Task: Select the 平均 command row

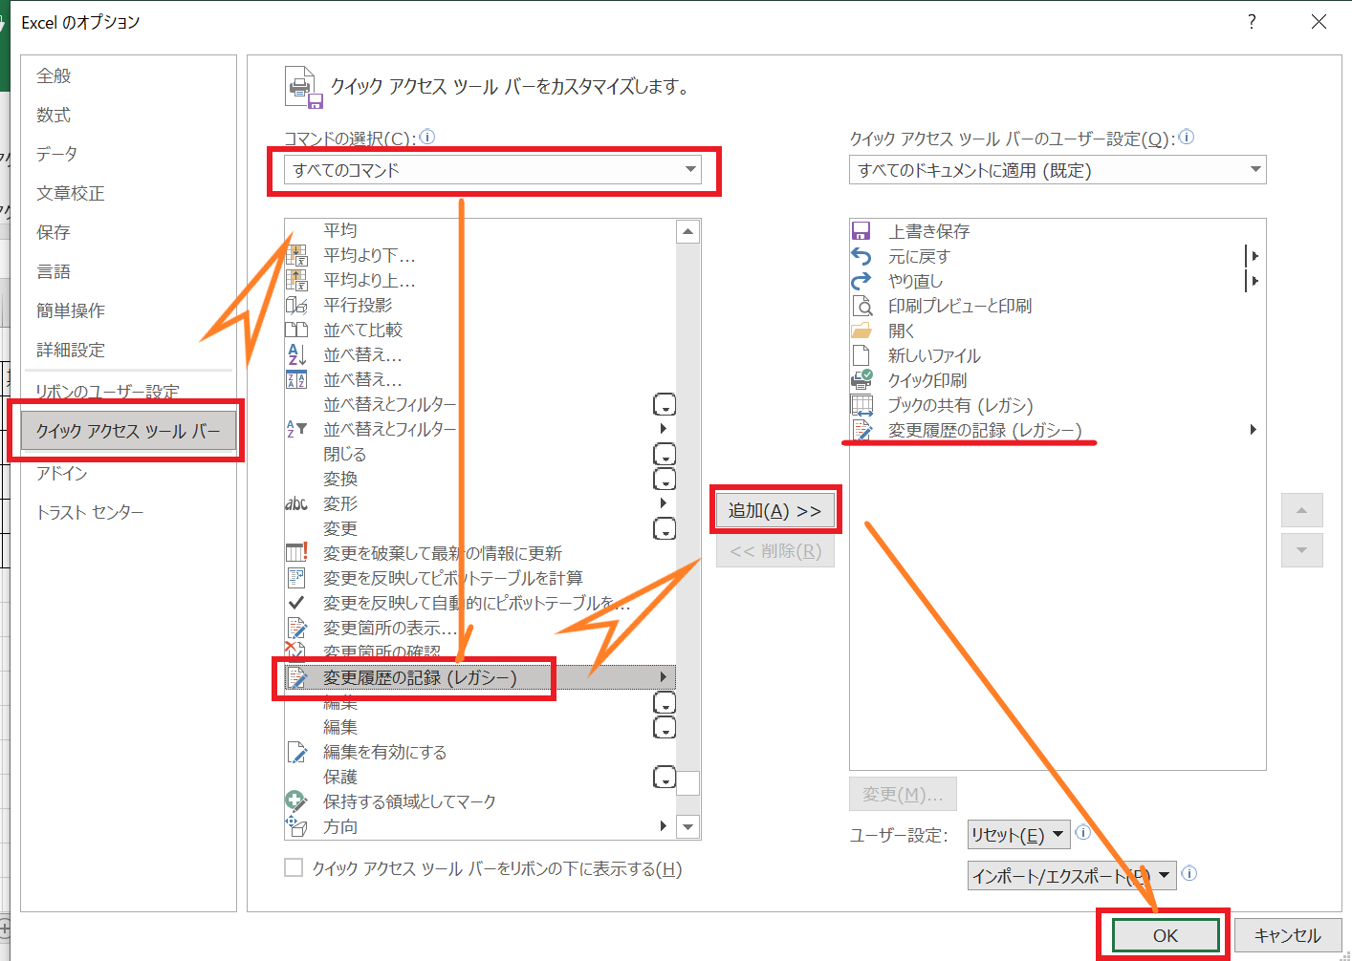Action: (480, 230)
